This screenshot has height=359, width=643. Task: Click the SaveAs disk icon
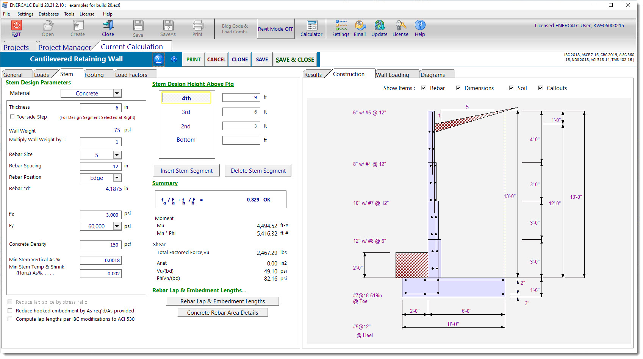pos(168,25)
